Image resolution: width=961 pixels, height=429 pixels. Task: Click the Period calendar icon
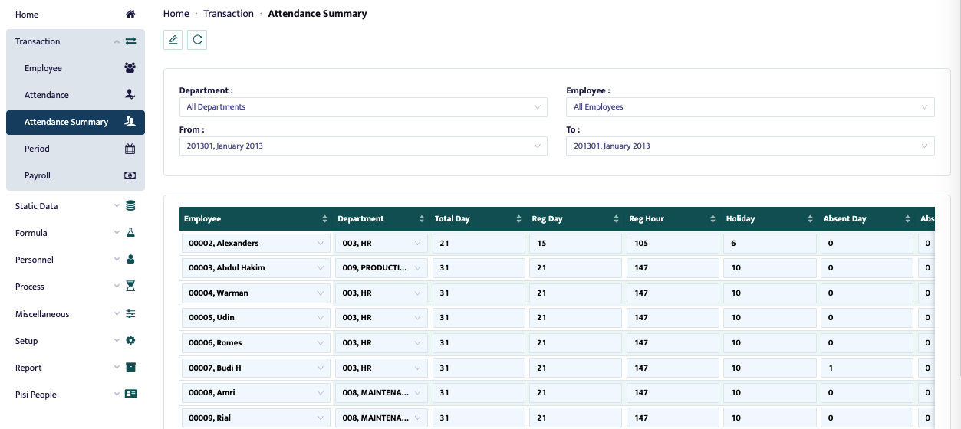(x=130, y=149)
